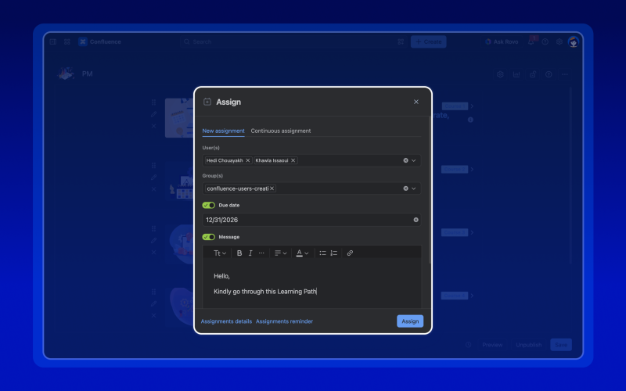Switch to Continuous assignment tab
Viewport: 626px width, 391px height.
coord(281,131)
